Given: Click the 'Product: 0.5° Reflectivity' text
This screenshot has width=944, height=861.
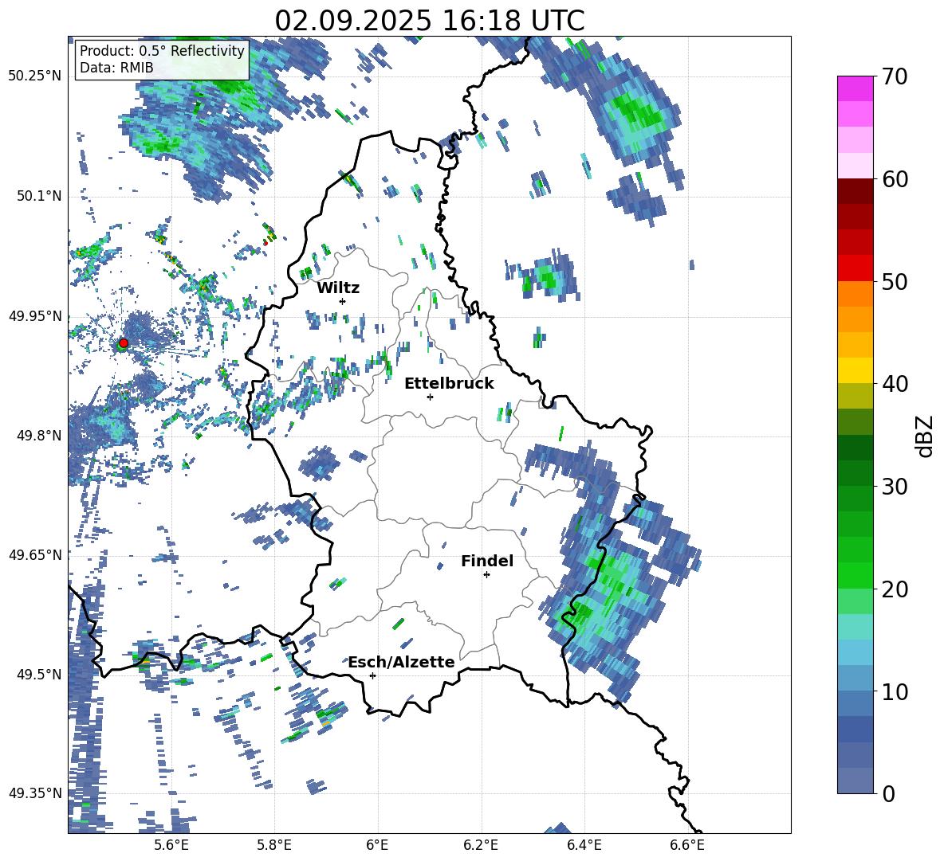Looking at the screenshot, I should coord(162,50).
